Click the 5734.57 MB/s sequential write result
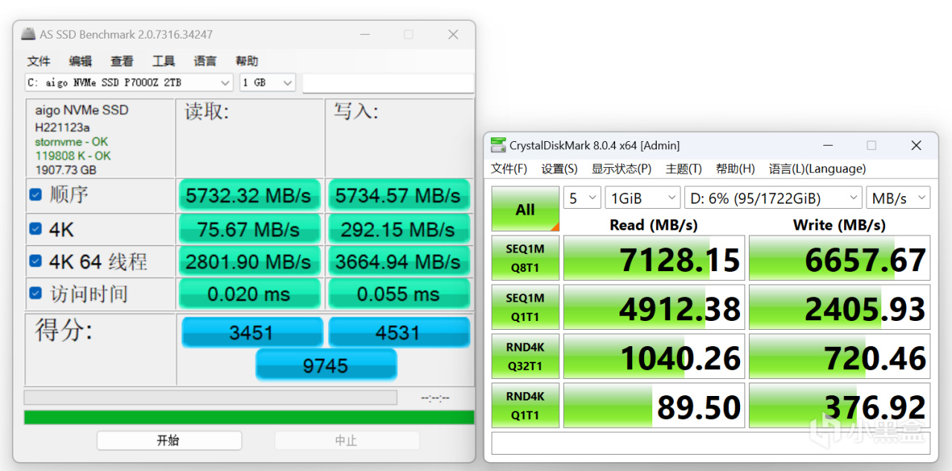 [x=399, y=195]
